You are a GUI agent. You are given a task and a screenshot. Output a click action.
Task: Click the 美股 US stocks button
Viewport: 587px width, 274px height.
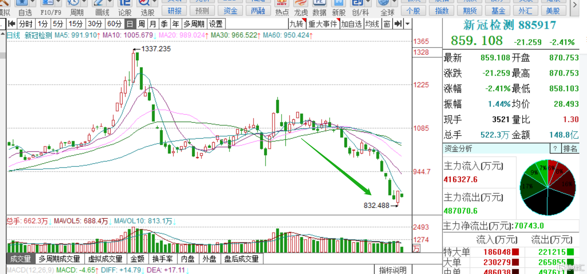553,11
